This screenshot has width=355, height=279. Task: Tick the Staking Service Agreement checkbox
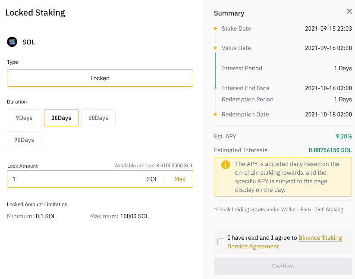pyautogui.click(x=221, y=242)
